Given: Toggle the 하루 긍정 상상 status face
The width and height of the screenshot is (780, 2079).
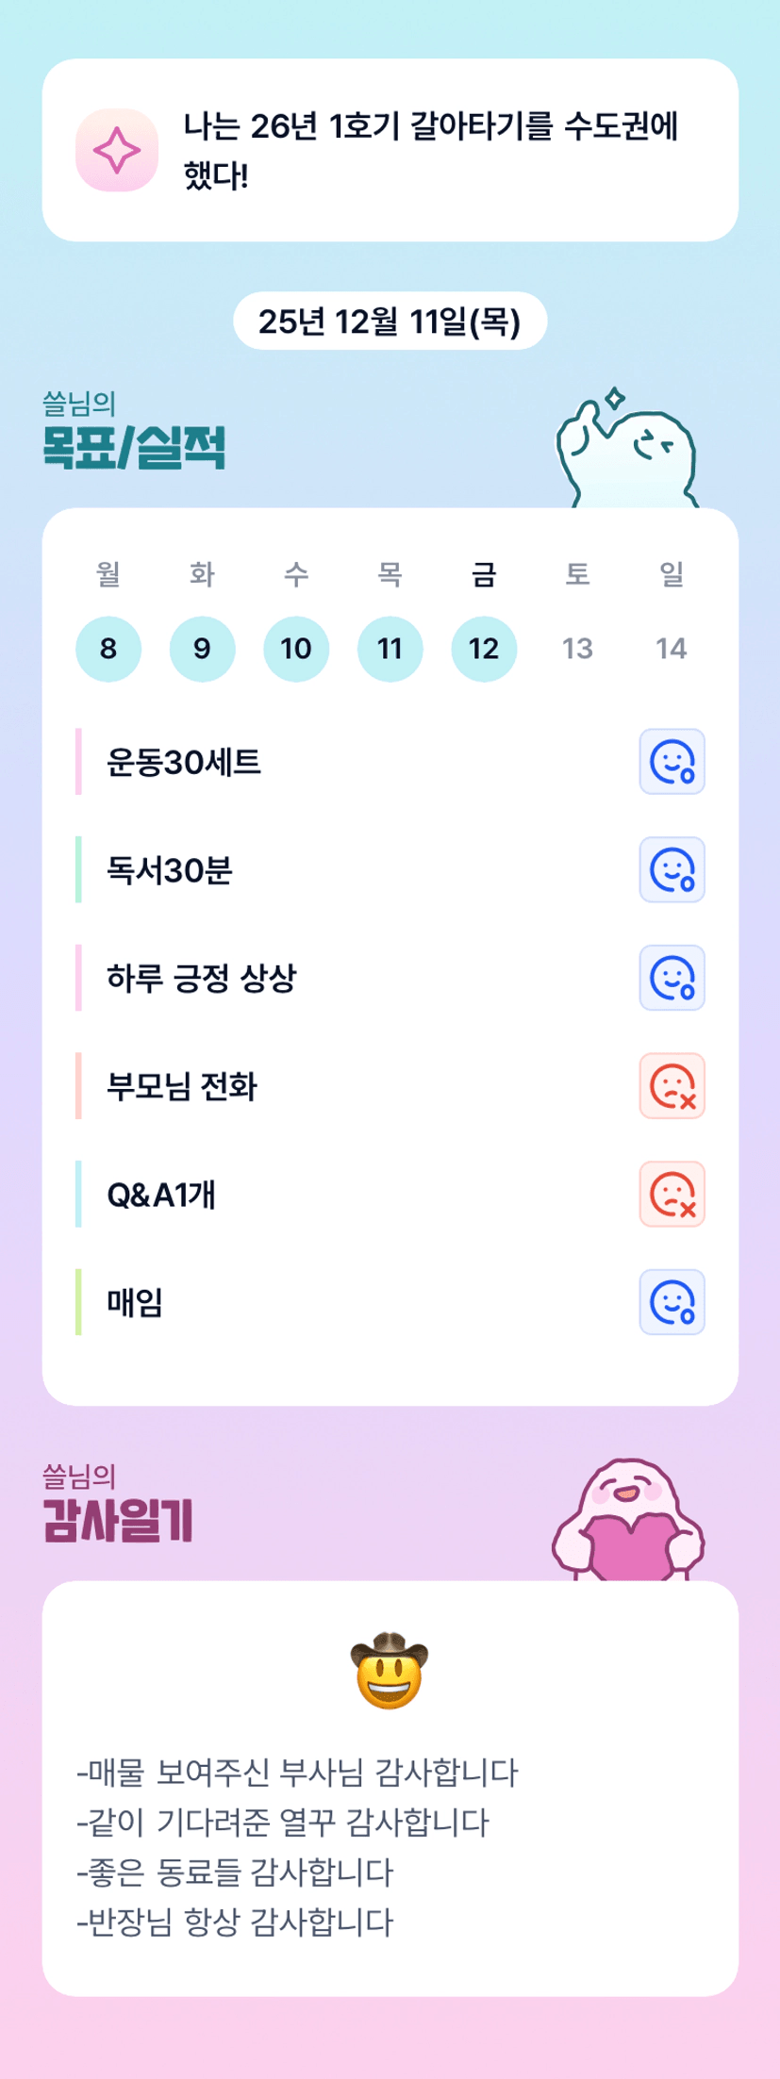Looking at the screenshot, I should pos(672,978).
